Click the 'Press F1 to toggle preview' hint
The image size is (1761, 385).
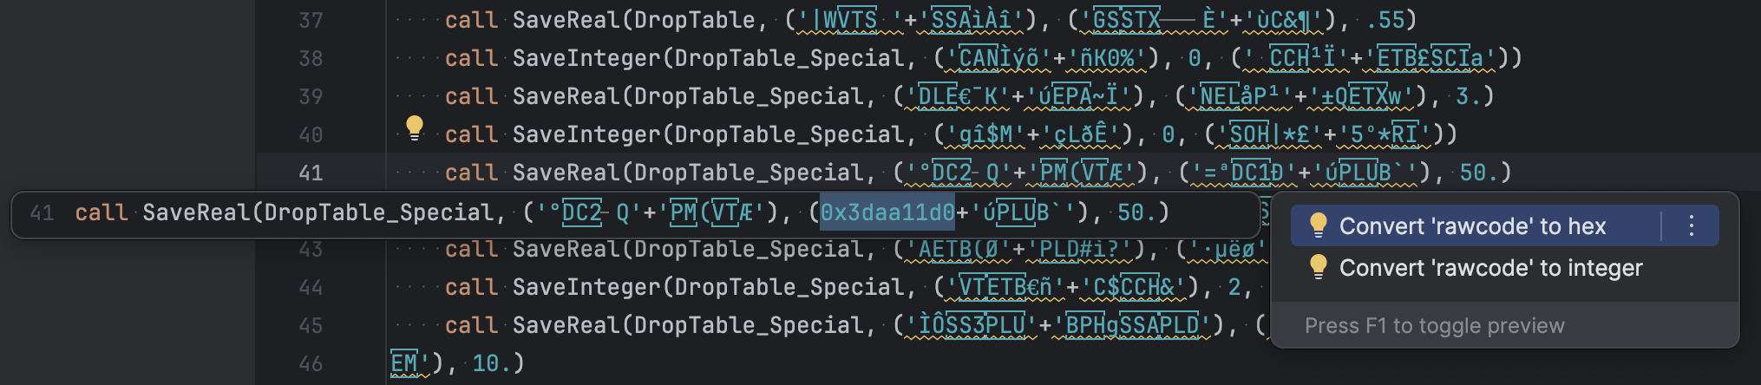1434,326
